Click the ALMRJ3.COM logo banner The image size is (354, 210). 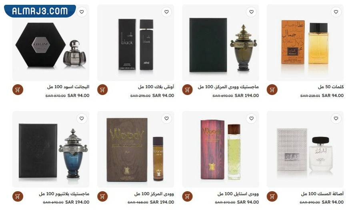point(40,11)
